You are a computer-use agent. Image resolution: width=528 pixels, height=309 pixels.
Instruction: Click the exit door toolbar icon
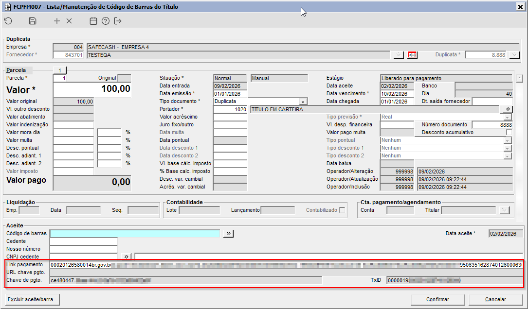117,21
